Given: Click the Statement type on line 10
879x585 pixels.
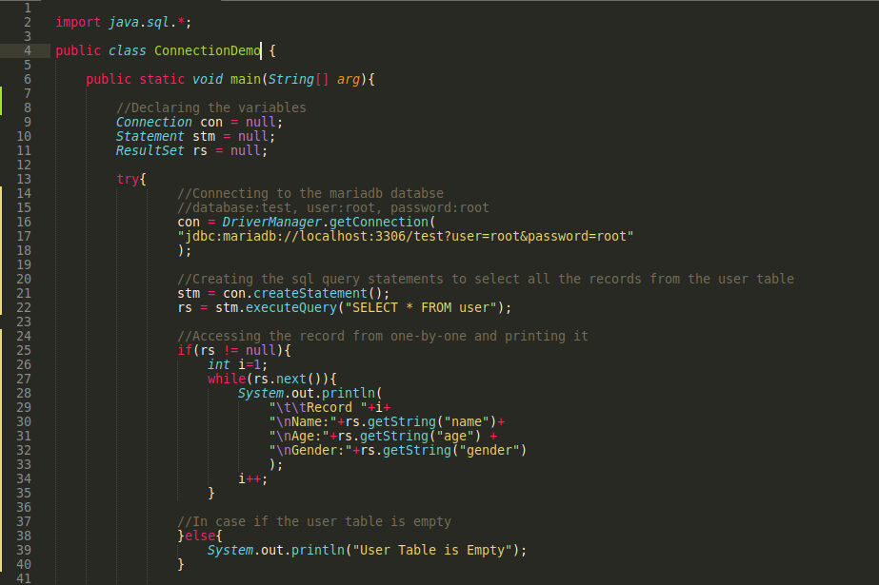Looking at the screenshot, I should click(150, 137).
